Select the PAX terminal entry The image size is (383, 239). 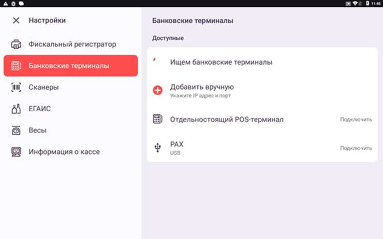coord(262,148)
